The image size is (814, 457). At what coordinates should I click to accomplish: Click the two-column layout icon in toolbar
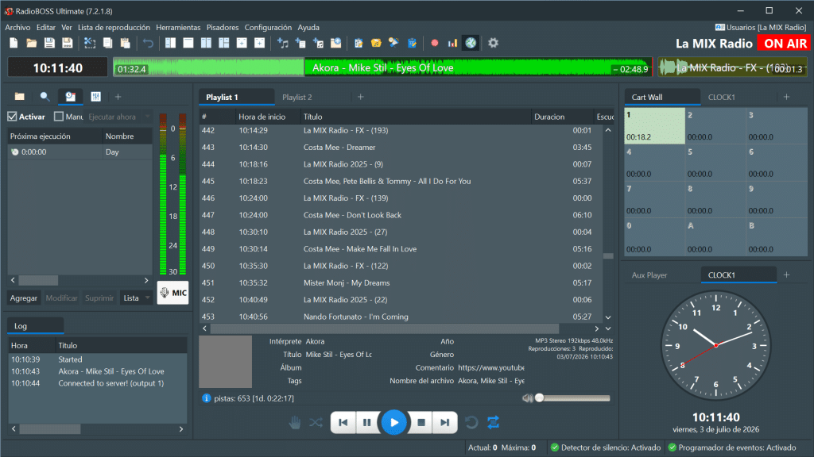coord(206,43)
